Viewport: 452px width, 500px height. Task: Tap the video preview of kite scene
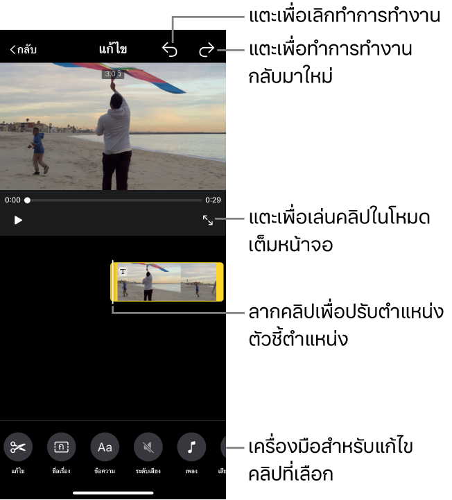[113, 126]
